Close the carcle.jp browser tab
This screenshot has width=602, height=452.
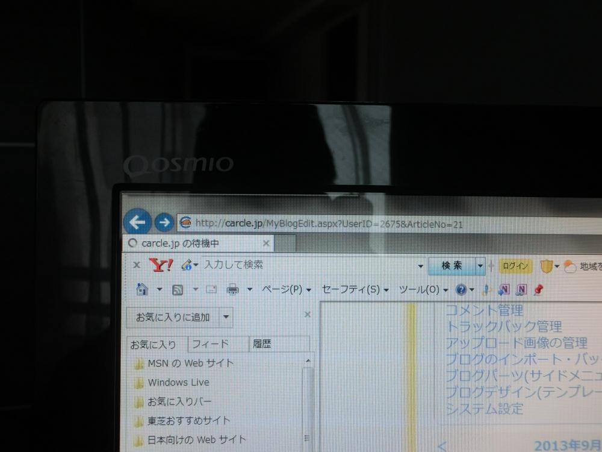[266, 243]
